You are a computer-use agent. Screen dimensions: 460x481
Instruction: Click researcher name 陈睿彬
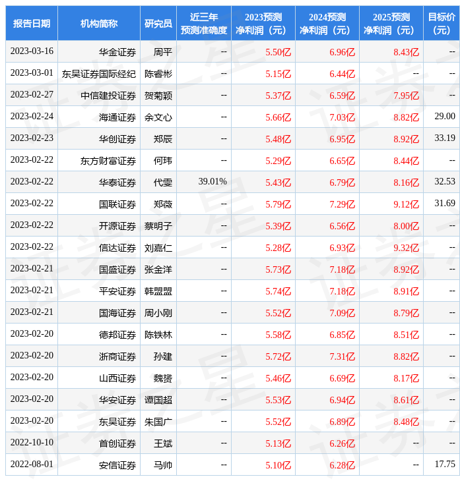coord(158,74)
